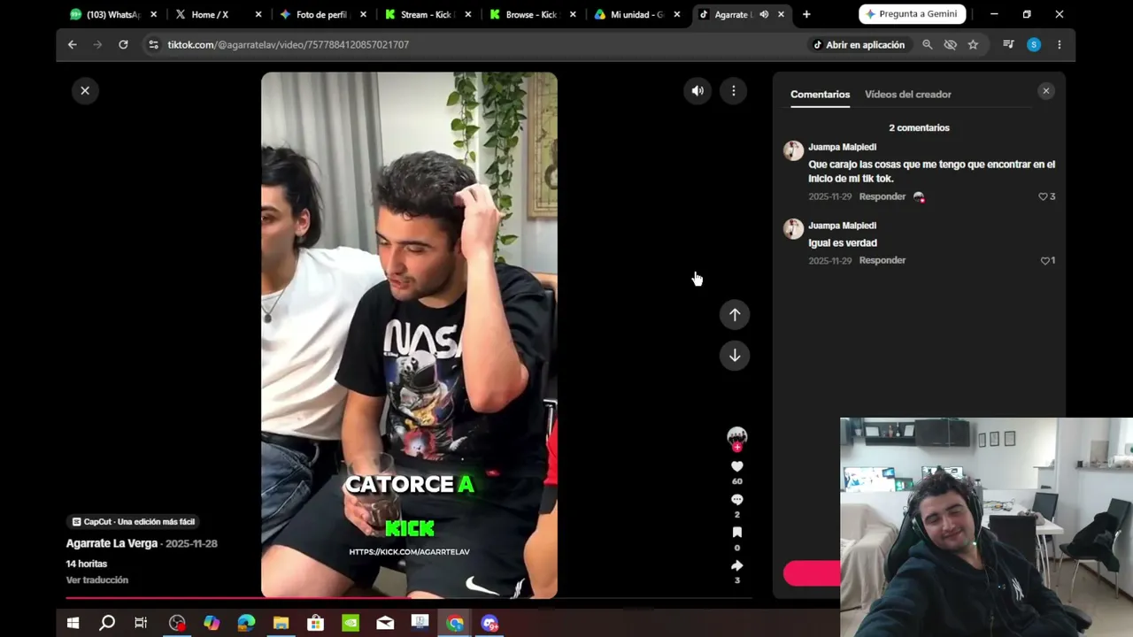Image resolution: width=1133 pixels, height=637 pixels.
Task: Follow the creator via the avatar plus icon
Action: click(736, 447)
